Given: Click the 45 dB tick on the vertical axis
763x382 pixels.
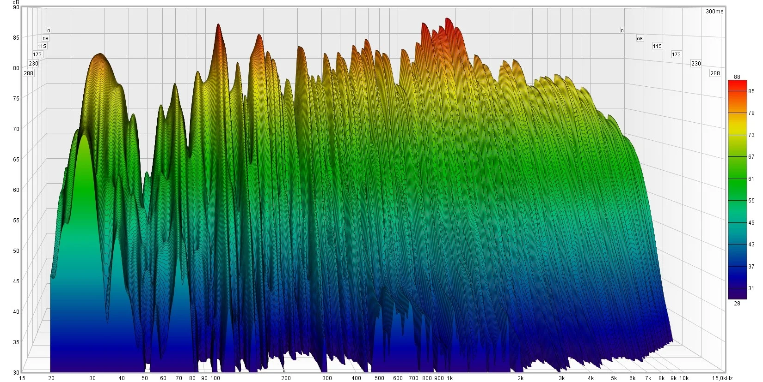Looking at the screenshot, I should (x=17, y=281).
